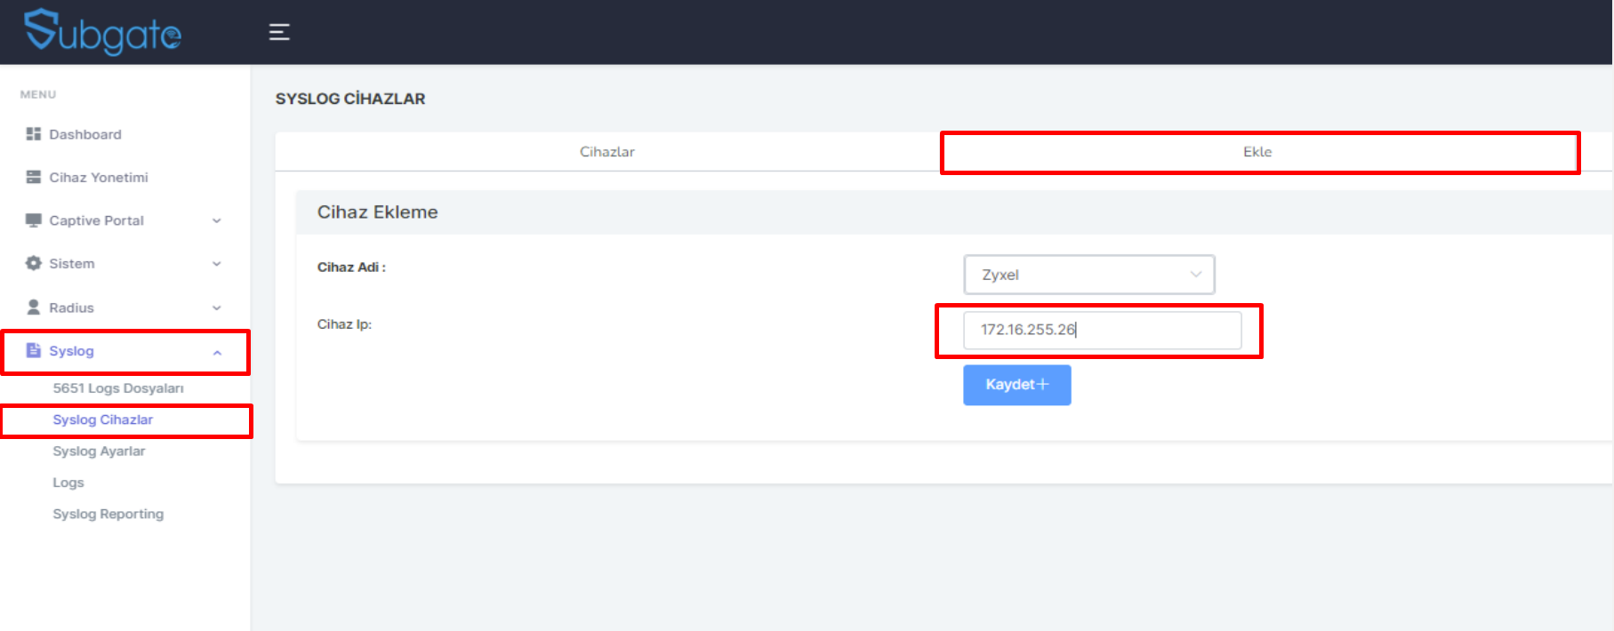Open Syslog Ayarlar menu item
Viewport: 1614px width, 631px height.
click(x=99, y=451)
